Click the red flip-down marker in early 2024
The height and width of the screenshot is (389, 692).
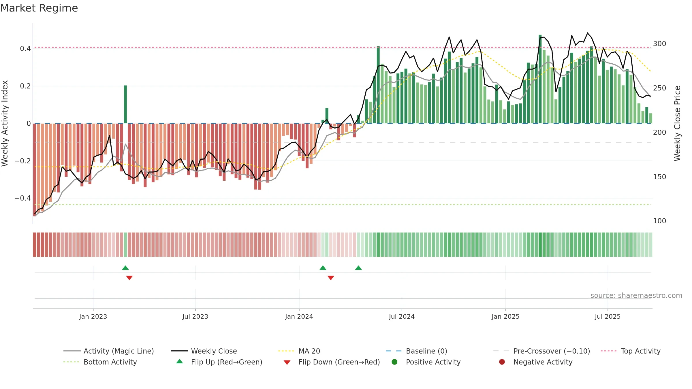[331, 278]
